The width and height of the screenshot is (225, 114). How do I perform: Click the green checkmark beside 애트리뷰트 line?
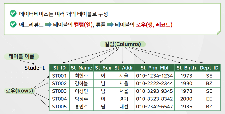(x=13, y=25)
